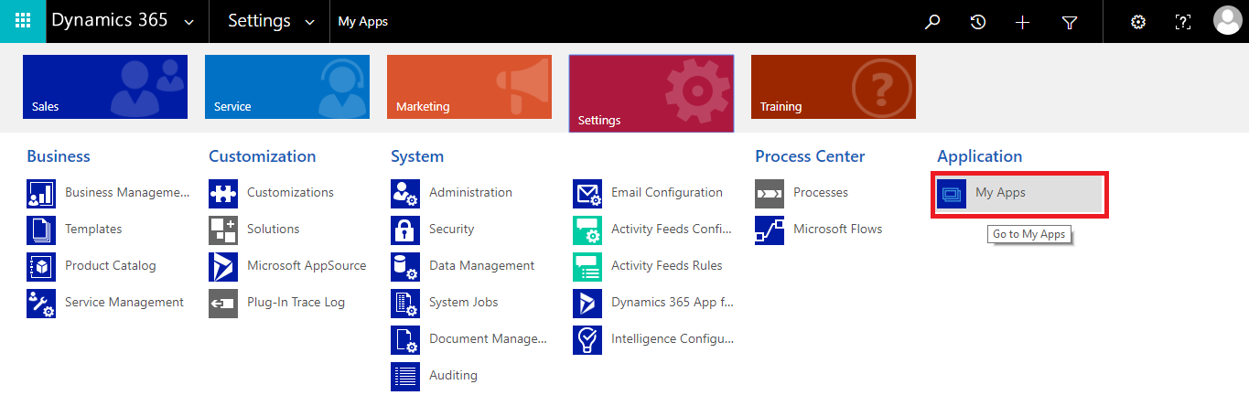Click the Data Management icon
The image size is (1249, 406).
[405, 266]
